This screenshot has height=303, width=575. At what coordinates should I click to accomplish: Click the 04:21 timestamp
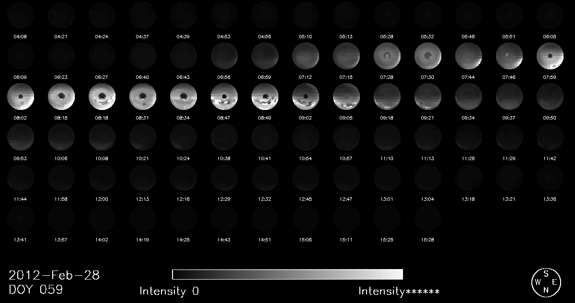[x=61, y=36]
